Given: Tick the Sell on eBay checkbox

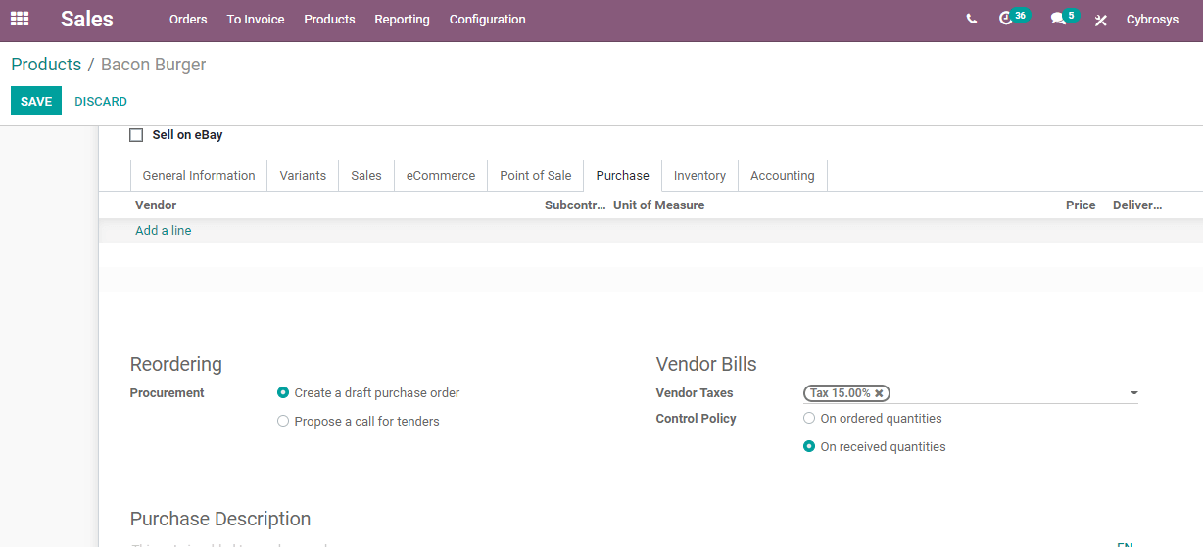Looking at the screenshot, I should tap(136, 135).
